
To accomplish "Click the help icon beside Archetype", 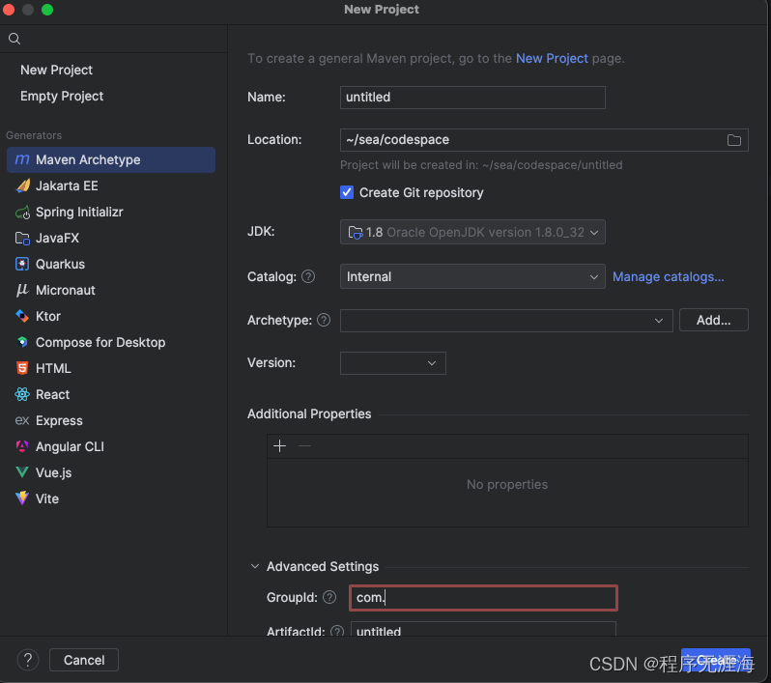I will tap(324, 320).
